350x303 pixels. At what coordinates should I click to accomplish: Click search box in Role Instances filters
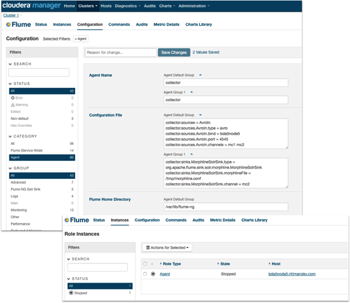coord(97,267)
